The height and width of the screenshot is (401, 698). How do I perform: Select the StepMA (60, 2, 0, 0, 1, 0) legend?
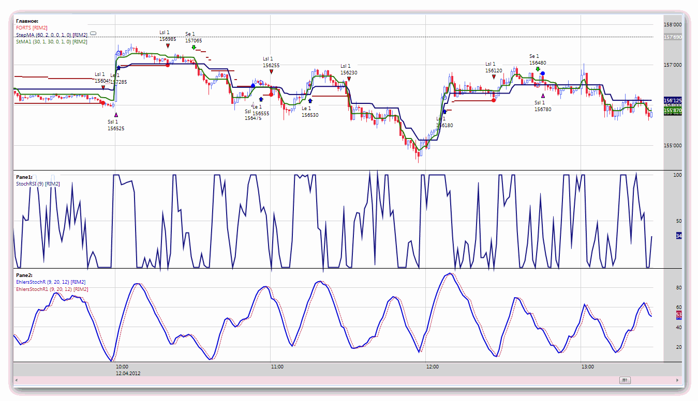(52, 35)
